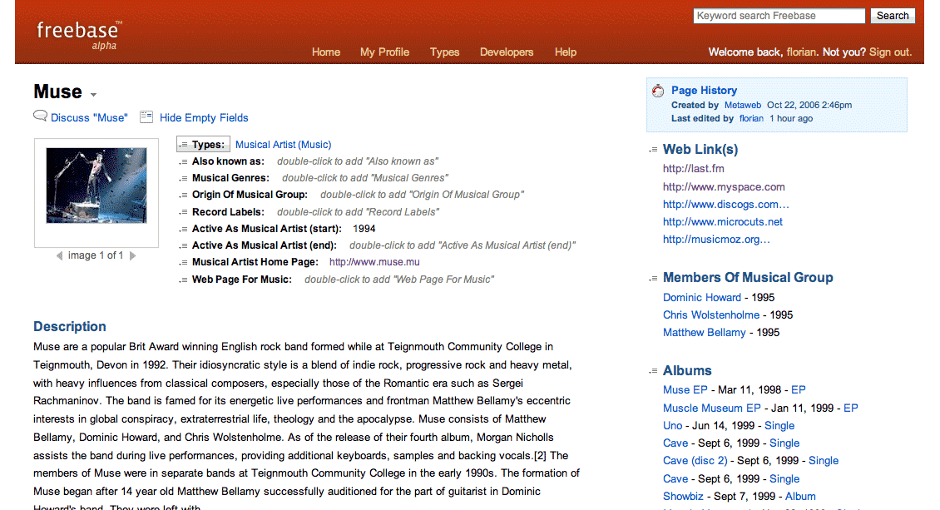Click the Hide Empty Fields page icon
This screenshot has width=940, height=510.
tap(146, 116)
